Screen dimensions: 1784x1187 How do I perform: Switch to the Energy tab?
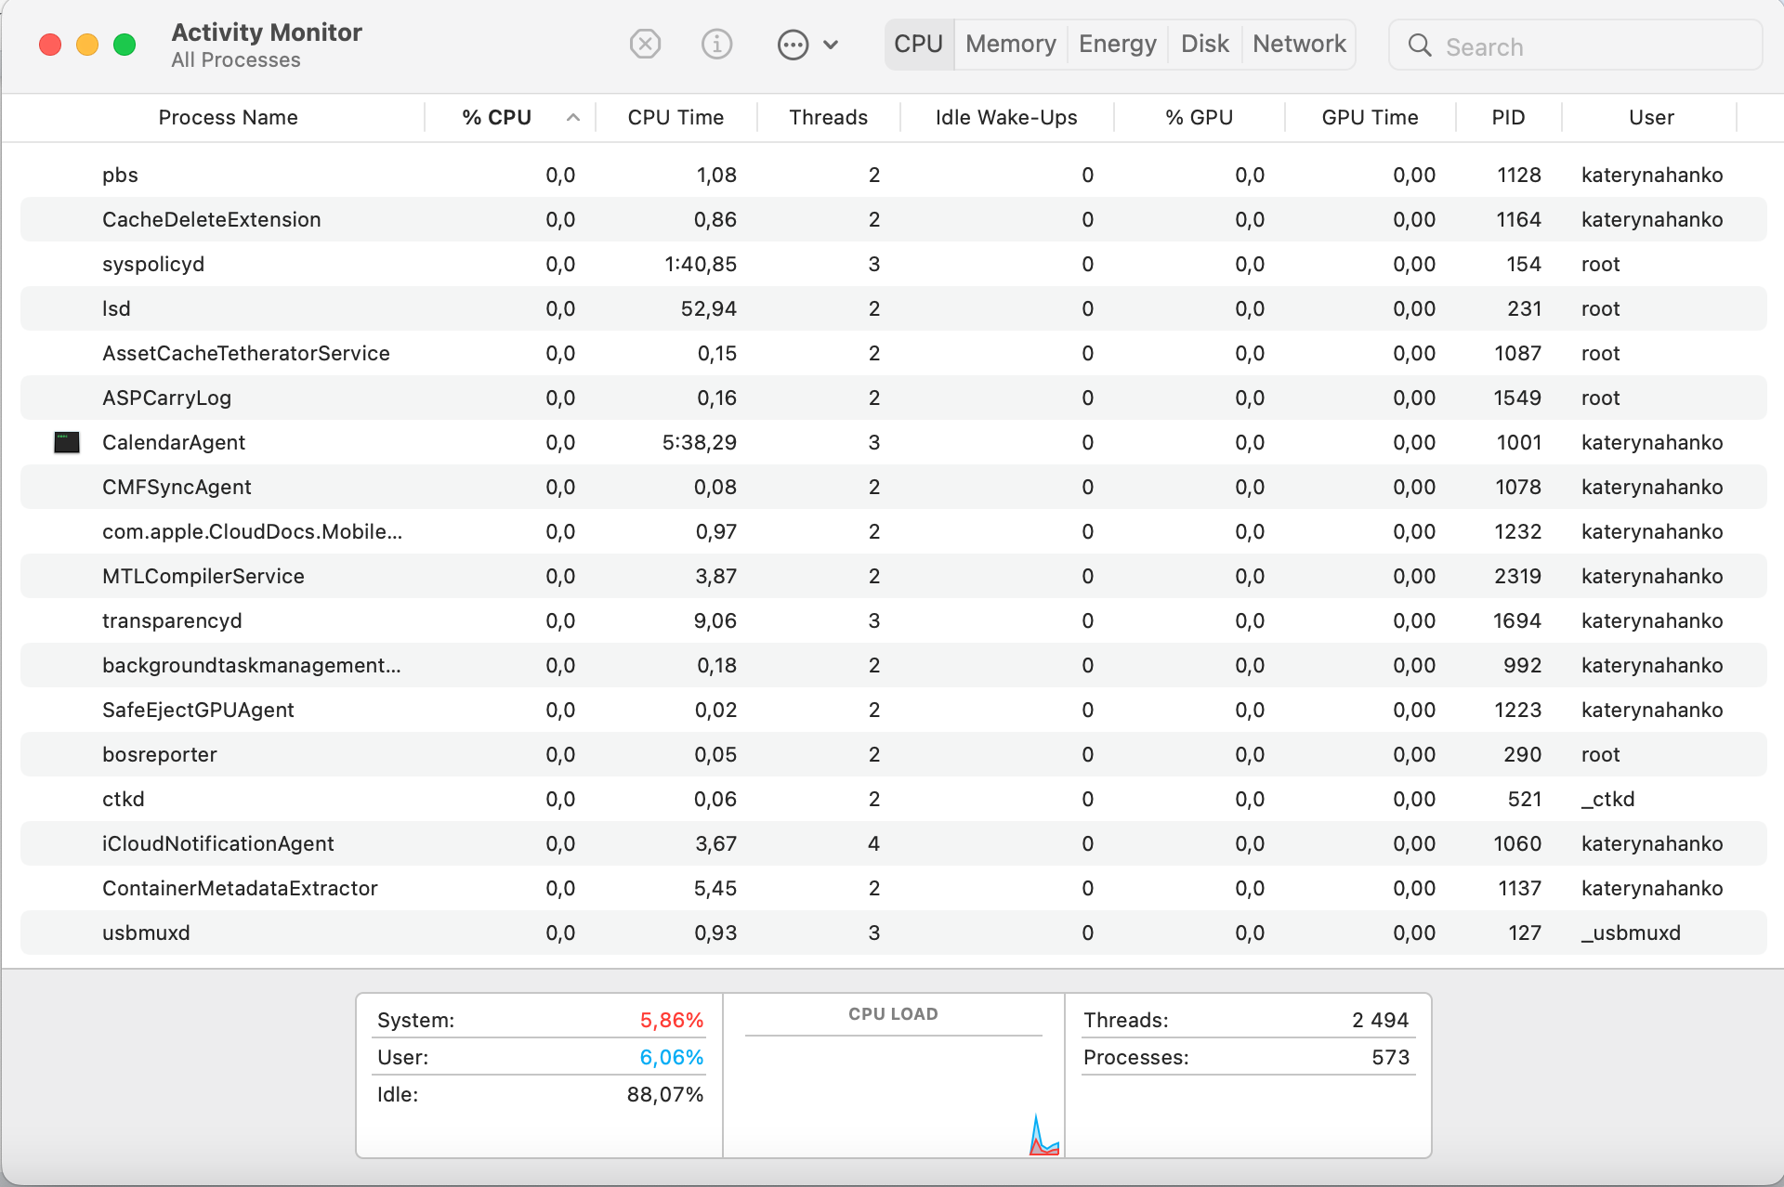point(1118,44)
